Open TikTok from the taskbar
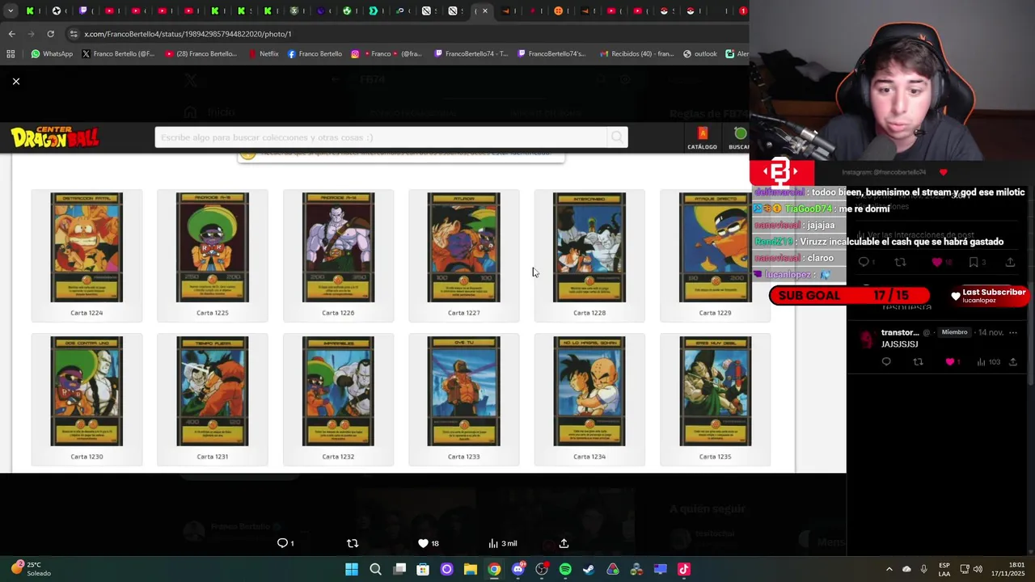Screen dimensions: 1035x582 coord(684,569)
